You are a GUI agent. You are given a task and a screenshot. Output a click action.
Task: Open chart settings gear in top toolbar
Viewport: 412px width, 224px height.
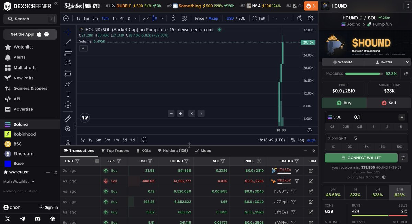click(x=311, y=18)
